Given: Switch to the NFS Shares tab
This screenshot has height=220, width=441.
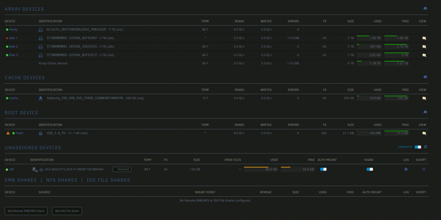Looking at the screenshot, I should pyautogui.click(x=62, y=180).
